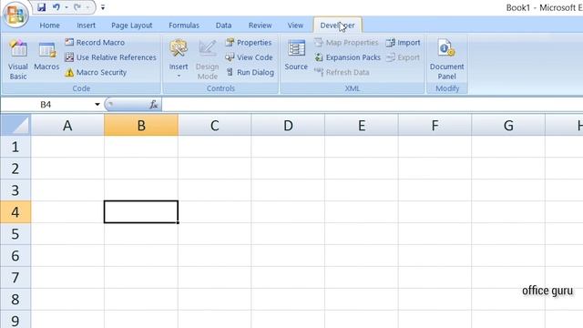
Task: Click Refresh Data in XML group
Action: tap(342, 72)
